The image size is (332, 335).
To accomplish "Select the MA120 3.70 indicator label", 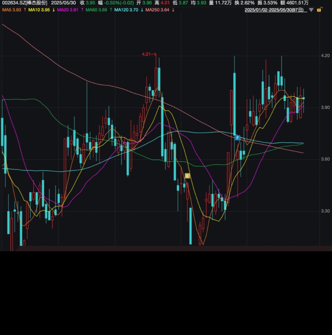I will (x=126, y=10).
